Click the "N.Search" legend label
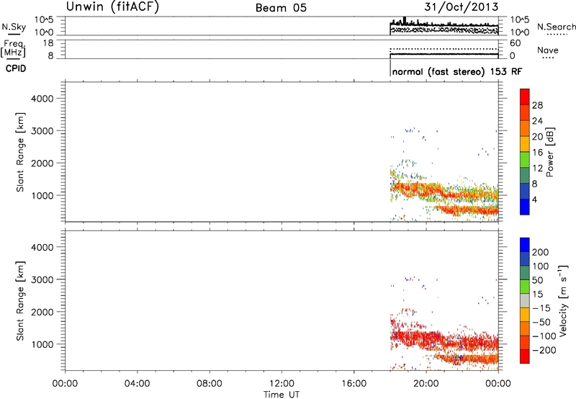 click(x=557, y=27)
